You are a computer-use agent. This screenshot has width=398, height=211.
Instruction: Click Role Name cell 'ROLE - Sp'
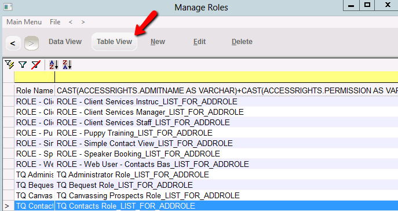(x=34, y=154)
